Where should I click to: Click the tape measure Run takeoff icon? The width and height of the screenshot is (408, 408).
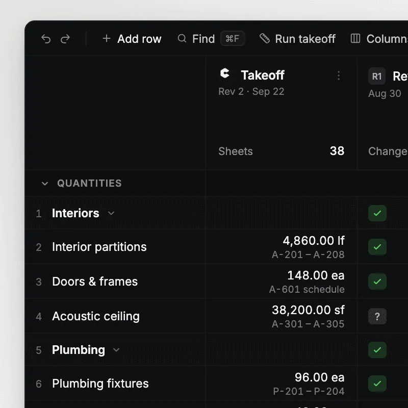coord(265,39)
